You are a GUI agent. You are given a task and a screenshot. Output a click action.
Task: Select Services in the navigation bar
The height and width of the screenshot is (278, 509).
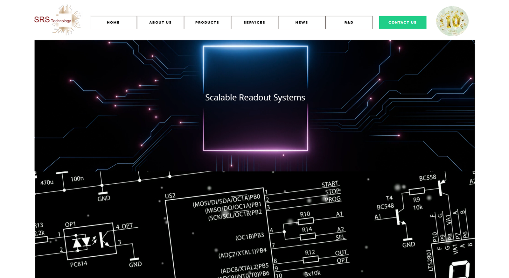(254, 23)
